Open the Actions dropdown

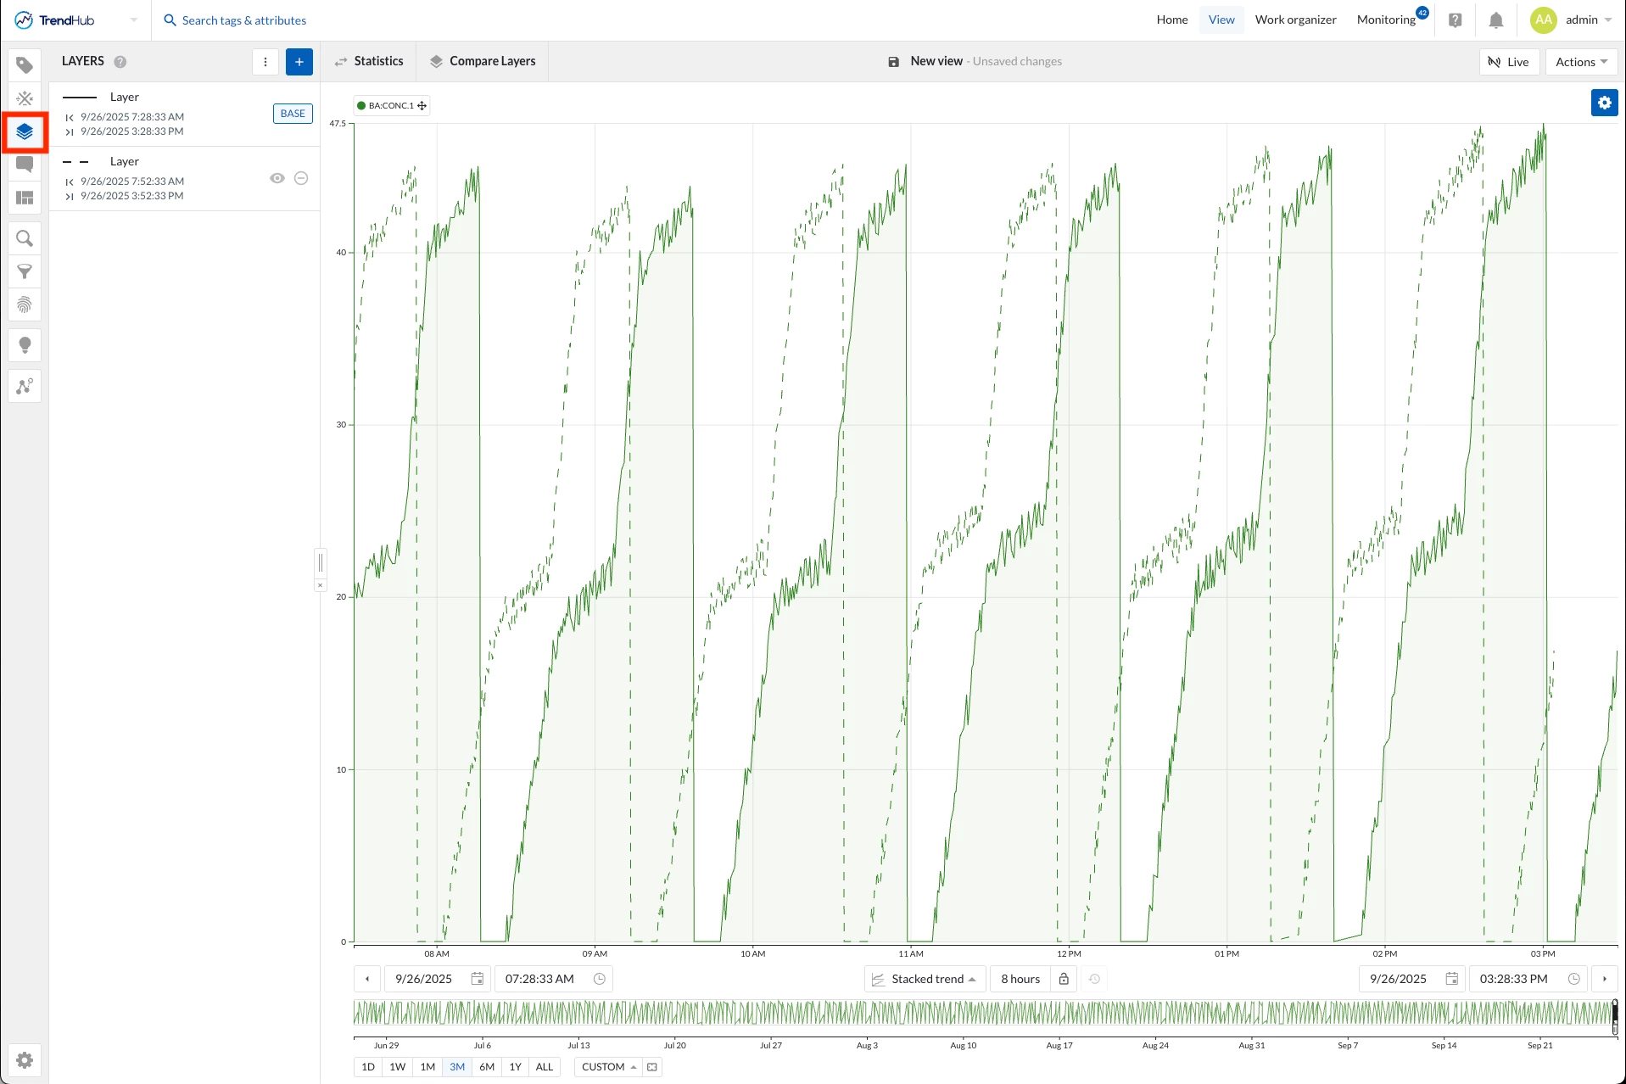(1582, 62)
